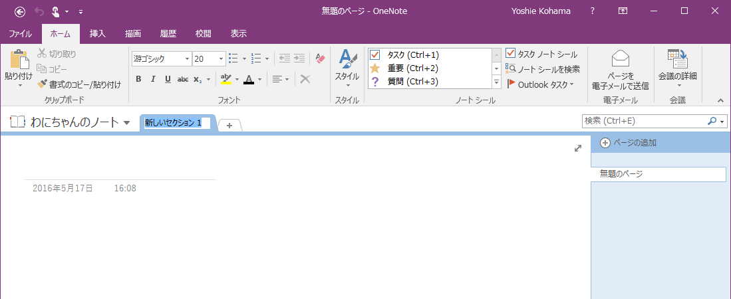Click ノート シールを検索

pyautogui.click(x=543, y=69)
